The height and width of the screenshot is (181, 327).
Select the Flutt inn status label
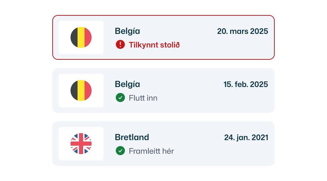143,98
